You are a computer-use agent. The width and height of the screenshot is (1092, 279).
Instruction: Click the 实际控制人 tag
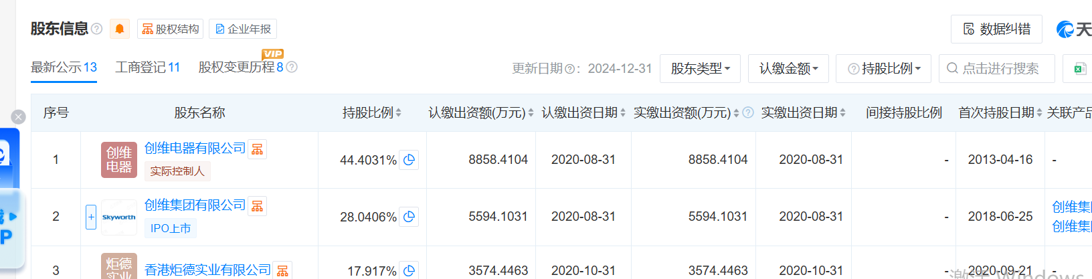click(177, 171)
